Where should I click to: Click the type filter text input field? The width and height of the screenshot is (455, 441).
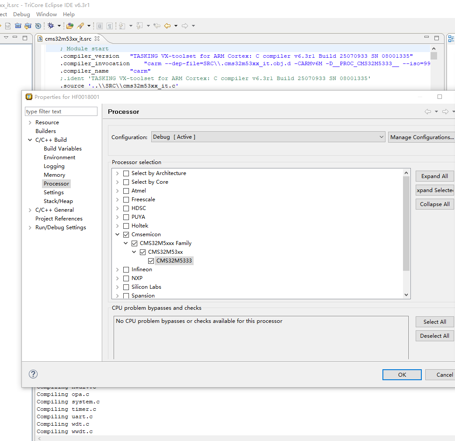click(61, 111)
